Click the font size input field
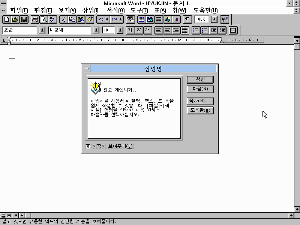The width and height of the screenshot is (300, 225). point(108,30)
